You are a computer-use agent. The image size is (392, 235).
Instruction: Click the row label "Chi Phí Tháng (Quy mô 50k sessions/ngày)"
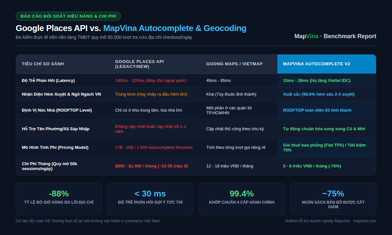point(50,166)
